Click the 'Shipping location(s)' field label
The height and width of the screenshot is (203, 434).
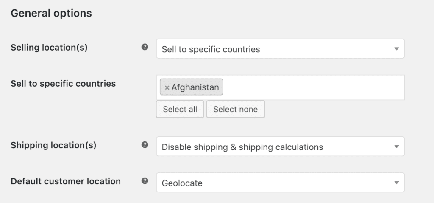pos(53,145)
